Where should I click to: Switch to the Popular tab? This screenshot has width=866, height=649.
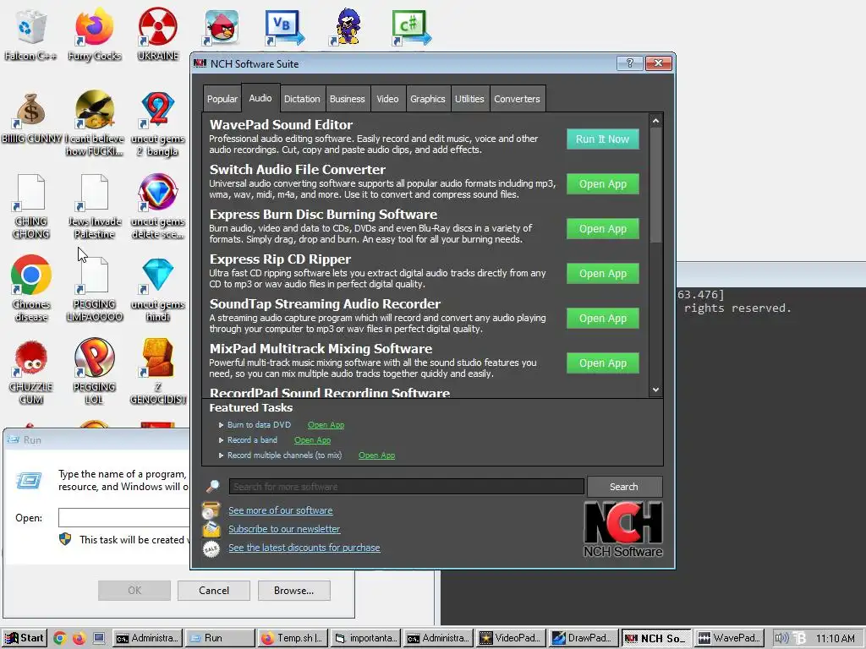coord(222,99)
